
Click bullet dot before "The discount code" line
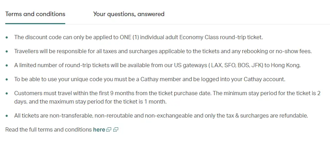pos(7,37)
